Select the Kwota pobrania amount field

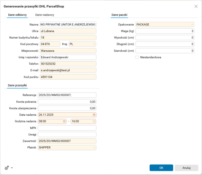tap(67, 102)
